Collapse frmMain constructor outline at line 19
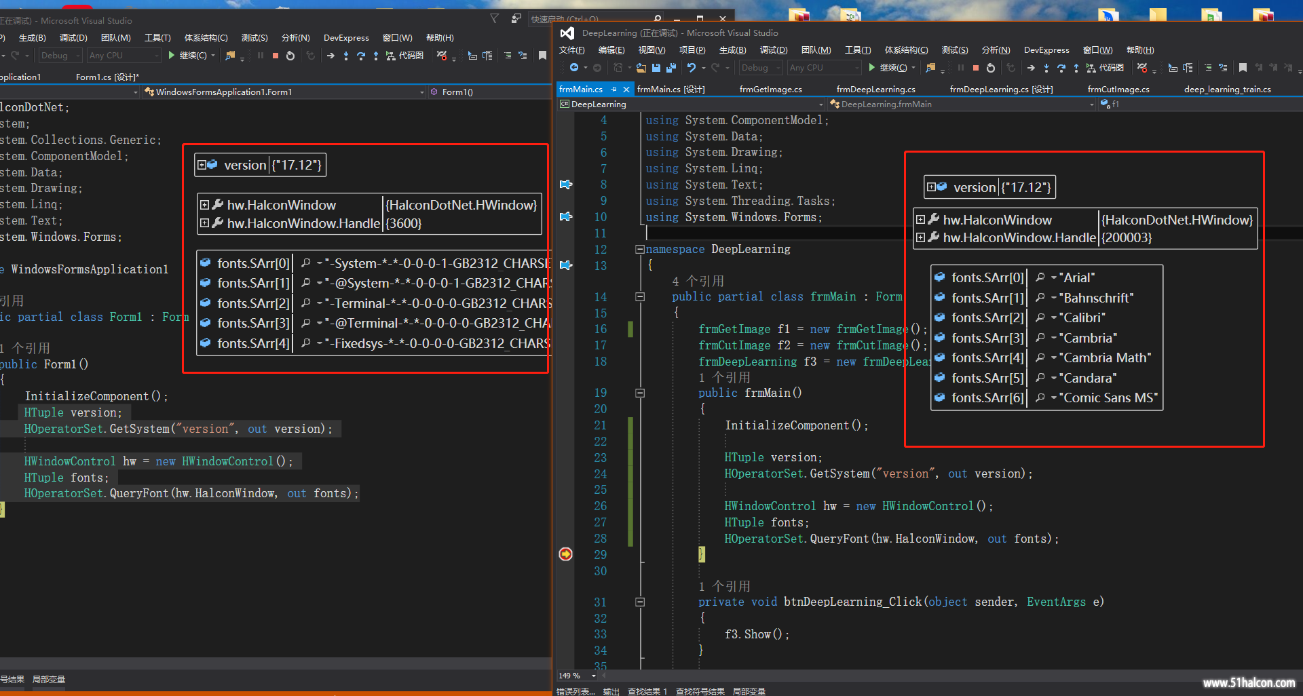 coord(639,393)
